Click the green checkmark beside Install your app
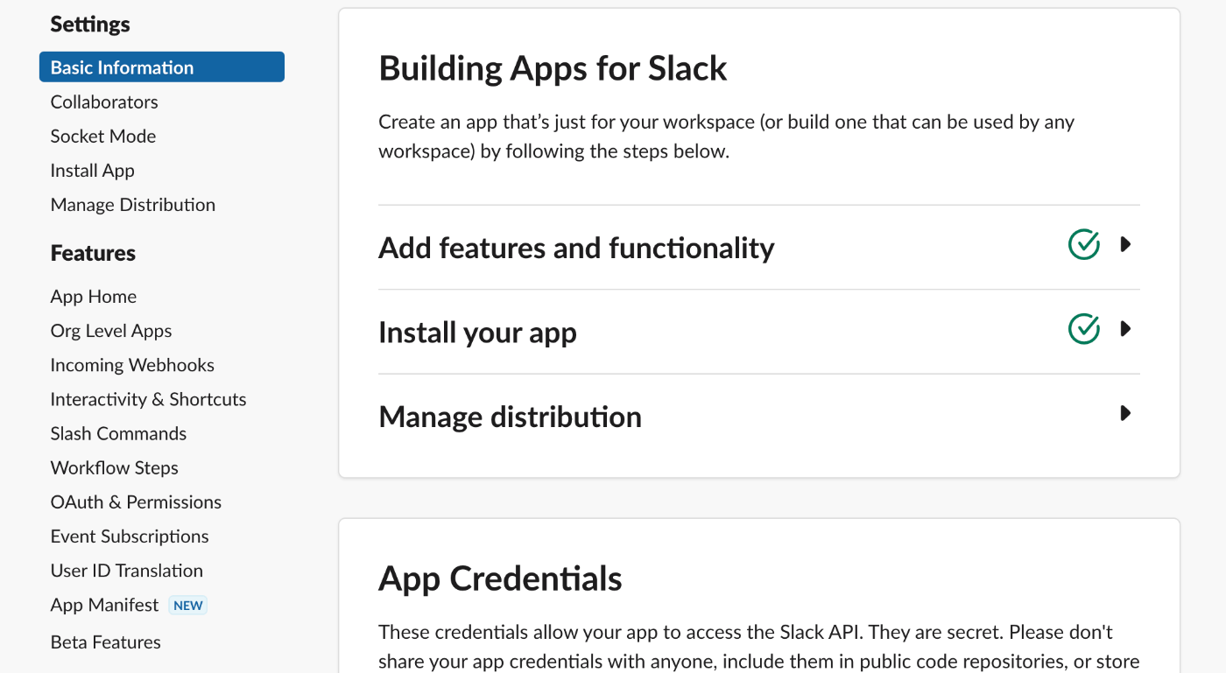The width and height of the screenshot is (1226, 673). click(1084, 329)
